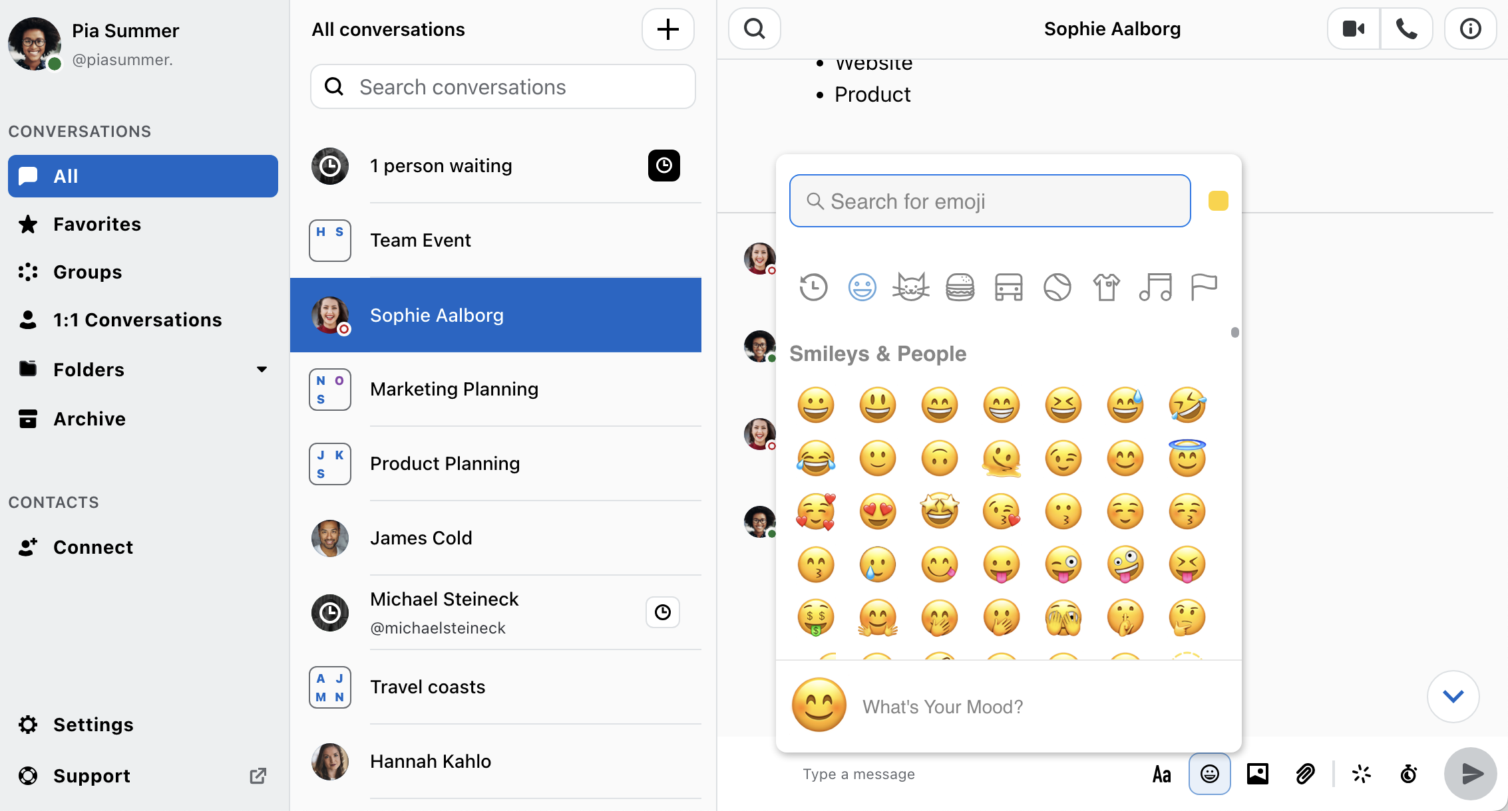Select the Animals & Nature emoji category
Screen dimensions: 1508x811
point(910,287)
